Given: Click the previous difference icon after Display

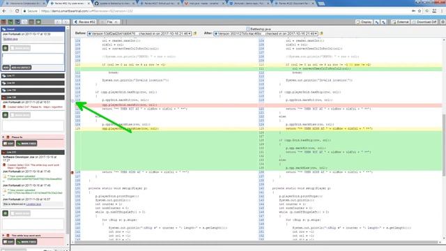Looking at the screenshot, I should click(377, 22).
